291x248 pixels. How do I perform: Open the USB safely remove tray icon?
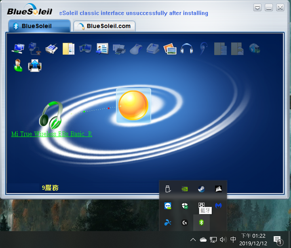point(168,189)
